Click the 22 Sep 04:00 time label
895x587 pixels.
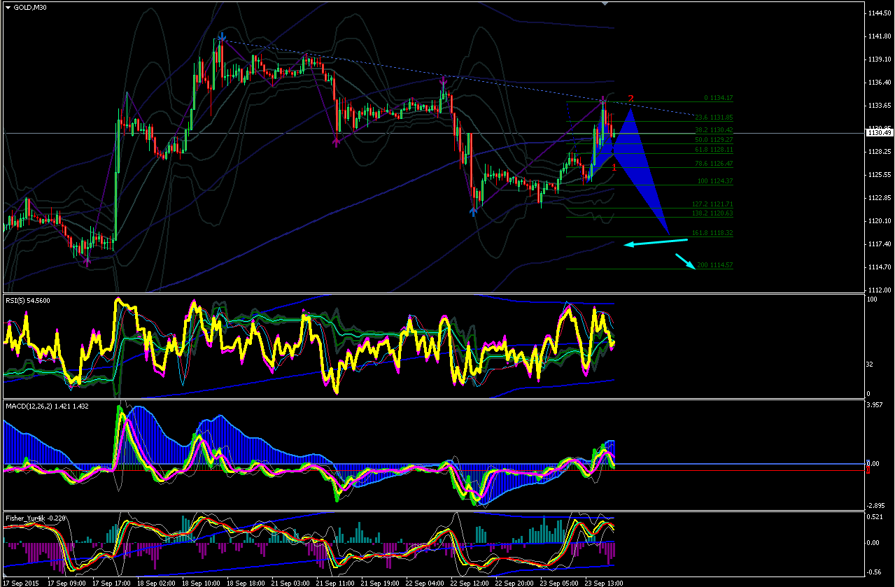[x=425, y=582]
